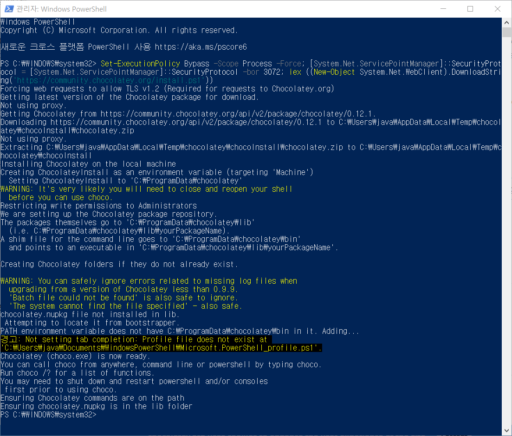Click 'Creating Chocolatey folders' line
This screenshot has width=512, height=436.
click(119, 264)
